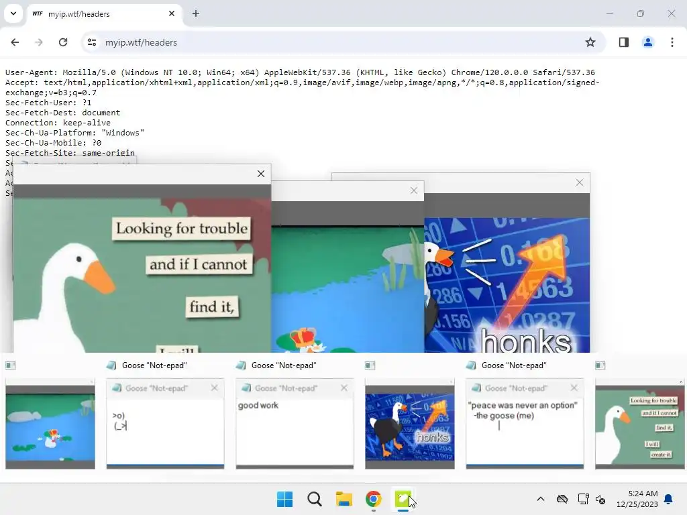
Task: Close the 'peace was never' Not-epad preview
Action: 574,388
